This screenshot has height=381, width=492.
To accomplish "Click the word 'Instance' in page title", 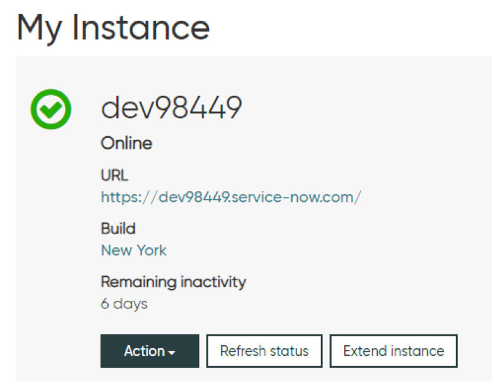I will 141,28.
